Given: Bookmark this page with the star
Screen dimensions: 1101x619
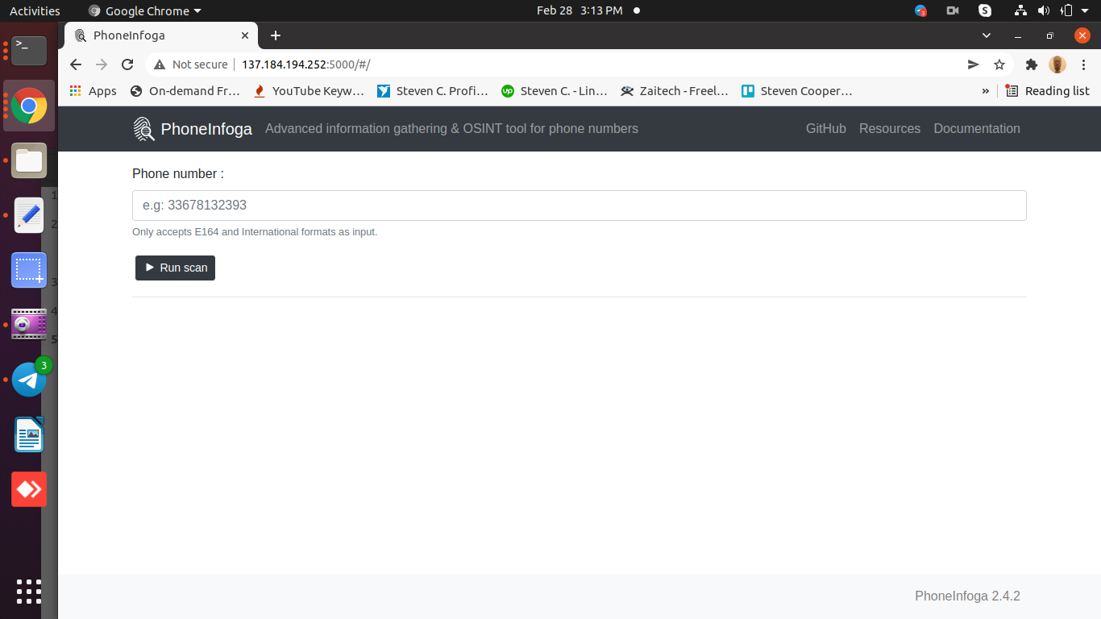Looking at the screenshot, I should 999,64.
